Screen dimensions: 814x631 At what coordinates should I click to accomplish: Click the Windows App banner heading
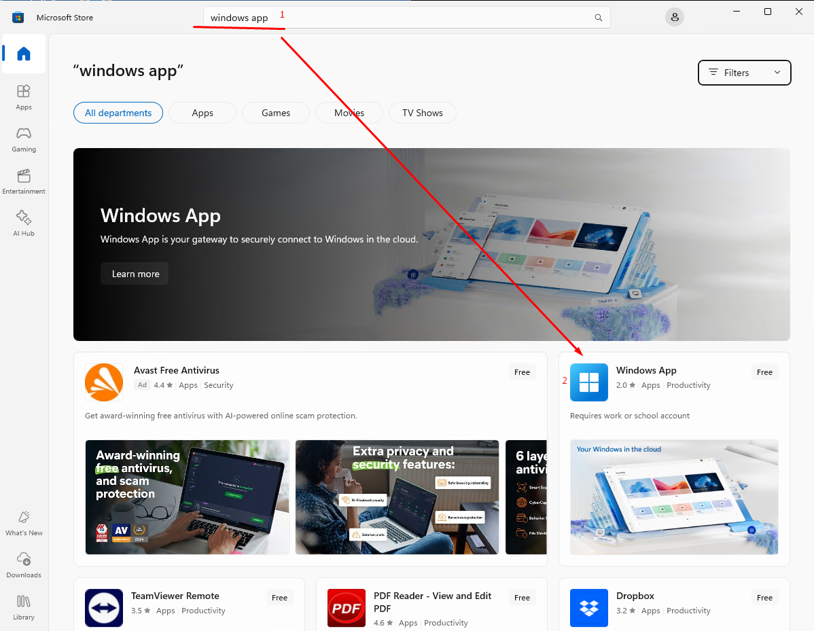tap(160, 215)
